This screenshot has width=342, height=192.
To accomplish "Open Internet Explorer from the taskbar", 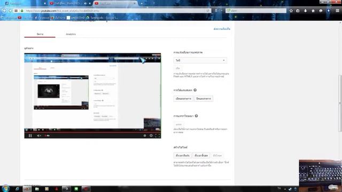I will 17,189.
